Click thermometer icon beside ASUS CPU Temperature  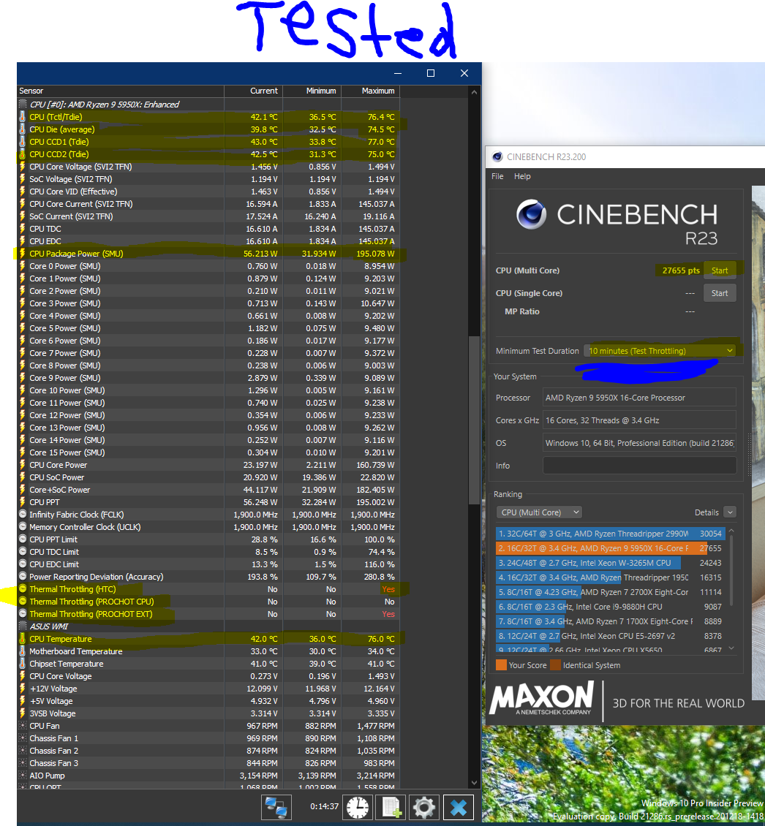(x=22, y=638)
